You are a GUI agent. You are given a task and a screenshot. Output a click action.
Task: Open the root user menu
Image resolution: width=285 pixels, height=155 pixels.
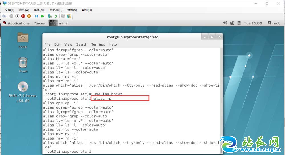pos(274,23)
